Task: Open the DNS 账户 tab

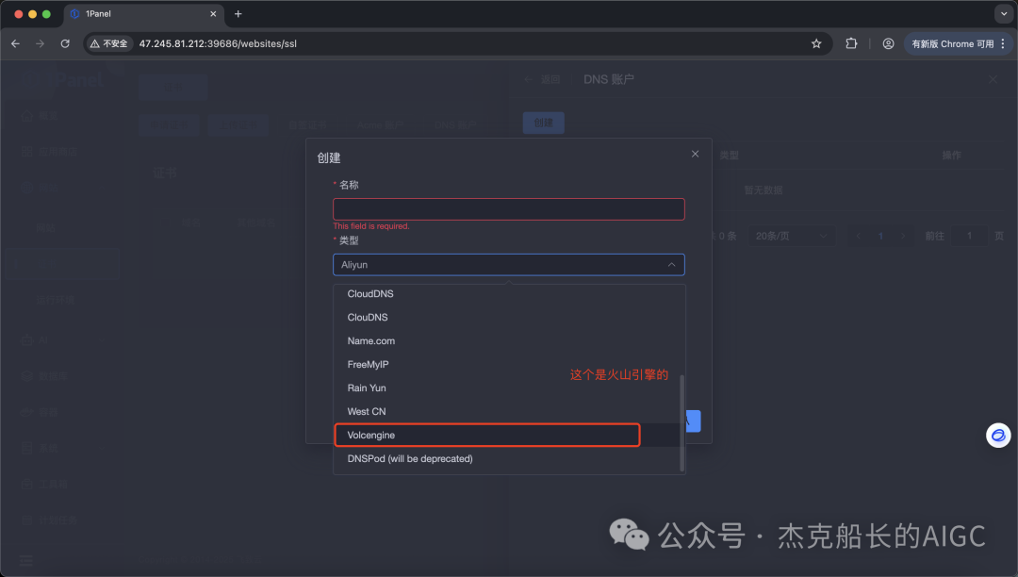Action: click(455, 125)
